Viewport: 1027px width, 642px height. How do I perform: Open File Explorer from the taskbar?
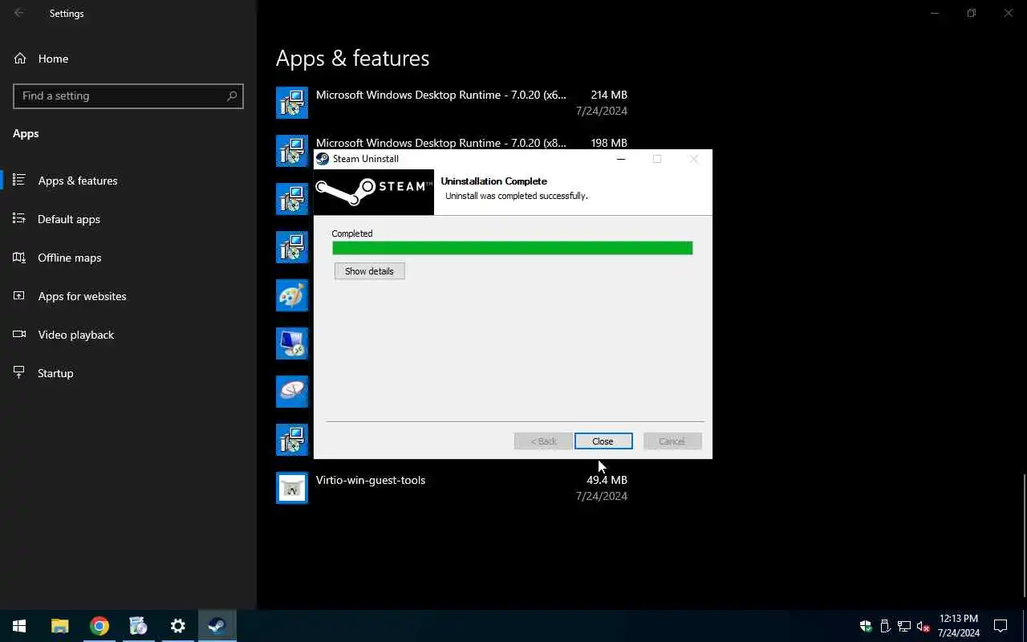click(59, 626)
